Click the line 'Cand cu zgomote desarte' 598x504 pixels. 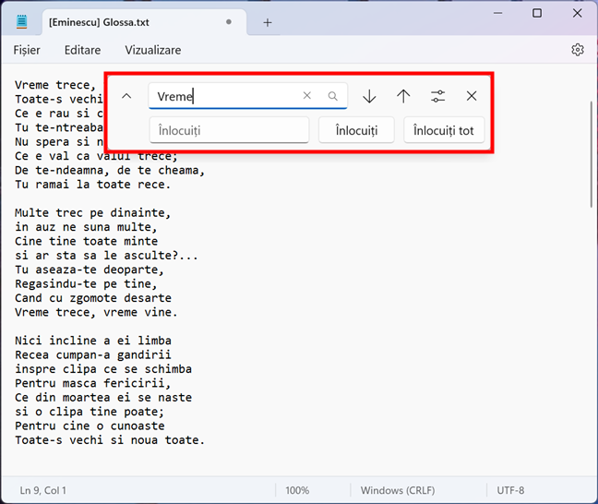tap(93, 298)
